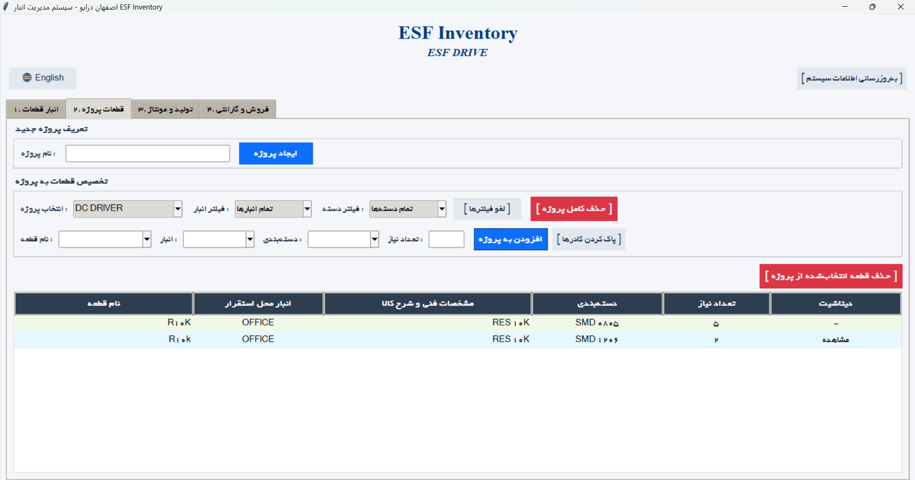The width and height of the screenshot is (915, 480).
Task: Click the datasheet view link in SMD 1206 row
Action: 835,340
